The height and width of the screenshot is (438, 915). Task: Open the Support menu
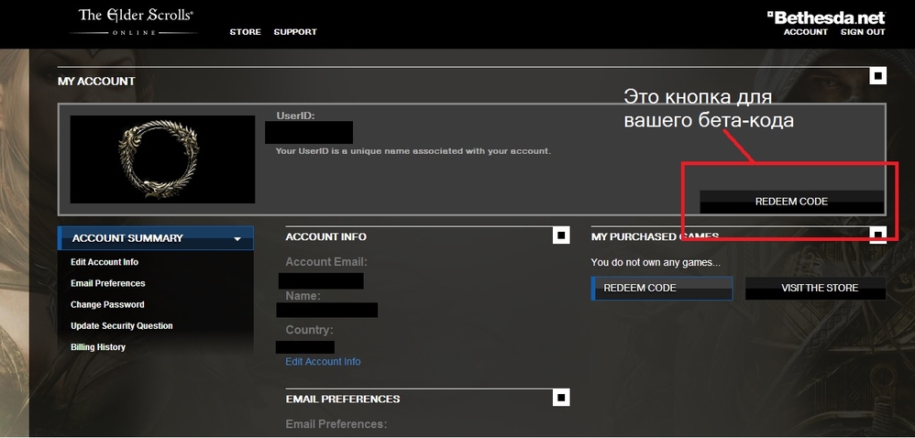pos(295,32)
